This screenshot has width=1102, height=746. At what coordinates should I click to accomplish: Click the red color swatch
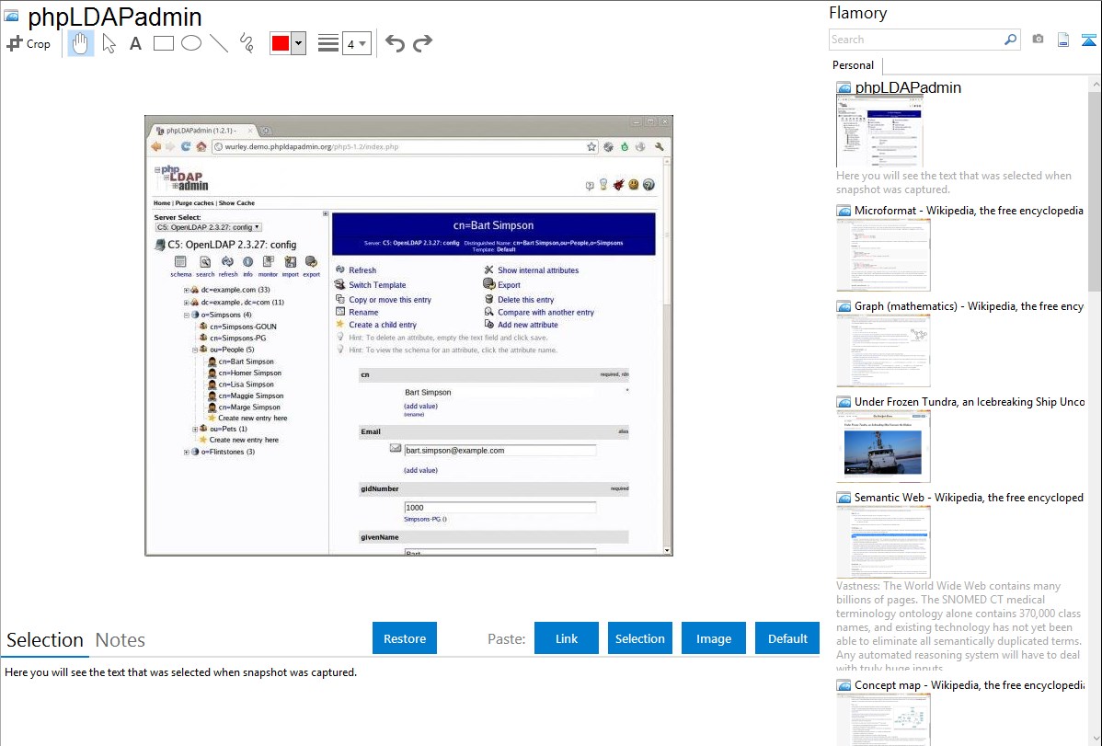point(281,43)
